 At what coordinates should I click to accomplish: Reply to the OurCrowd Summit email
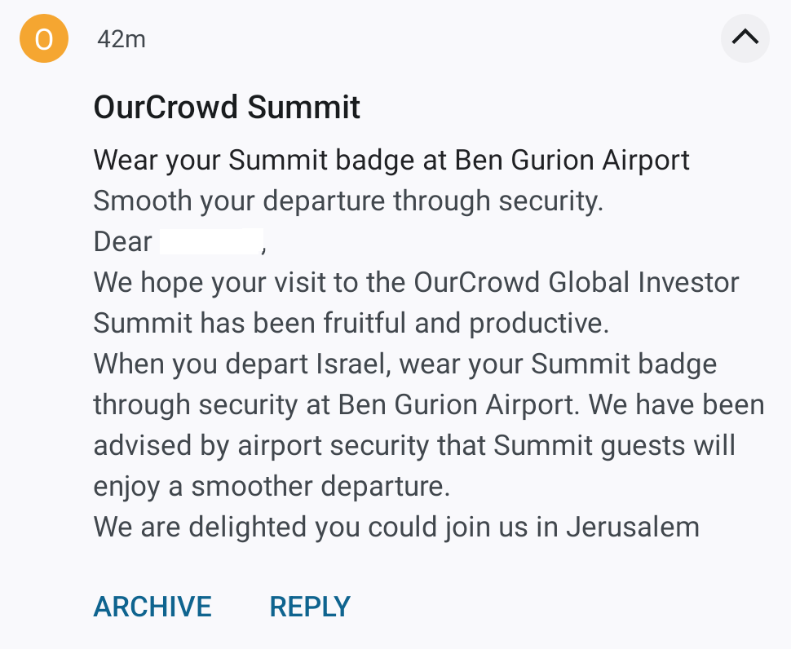[310, 607]
